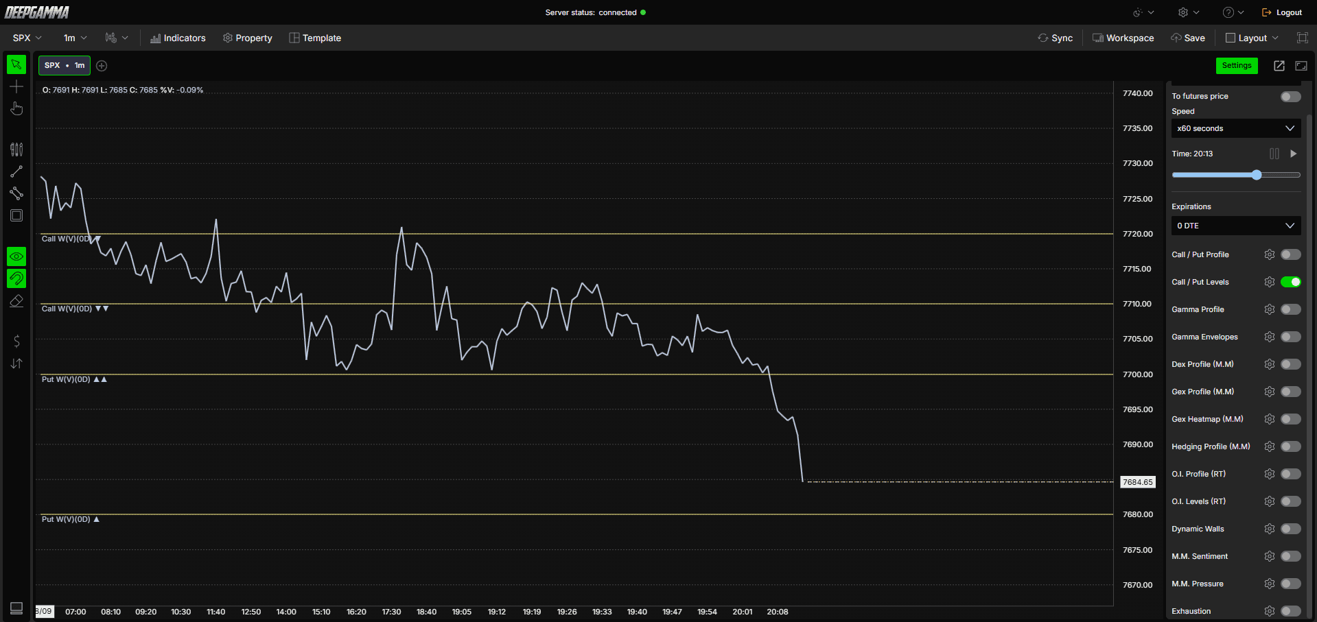Screen dimensions: 1317x622
Task: Click the up-down arrows sort tool
Action: click(16, 363)
